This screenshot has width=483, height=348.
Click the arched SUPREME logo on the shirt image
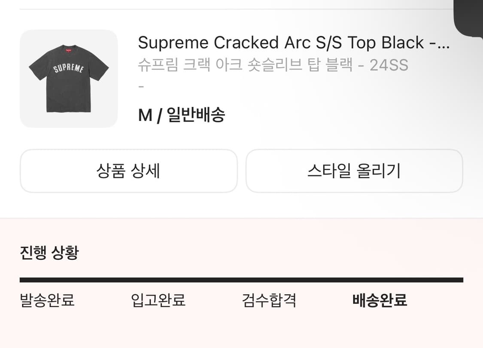click(x=68, y=69)
